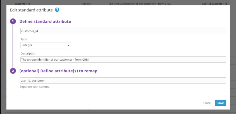
Task: Select the "Edit standard attribute" dialog title
Action: [x=31, y=10]
